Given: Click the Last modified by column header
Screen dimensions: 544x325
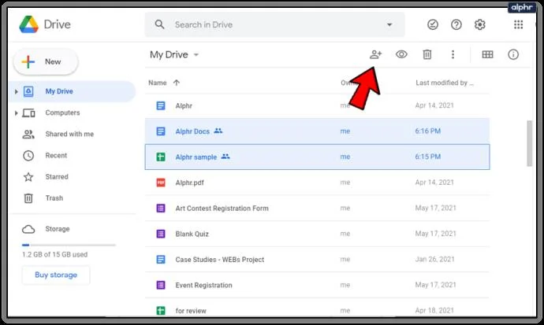Looking at the screenshot, I should coord(444,83).
